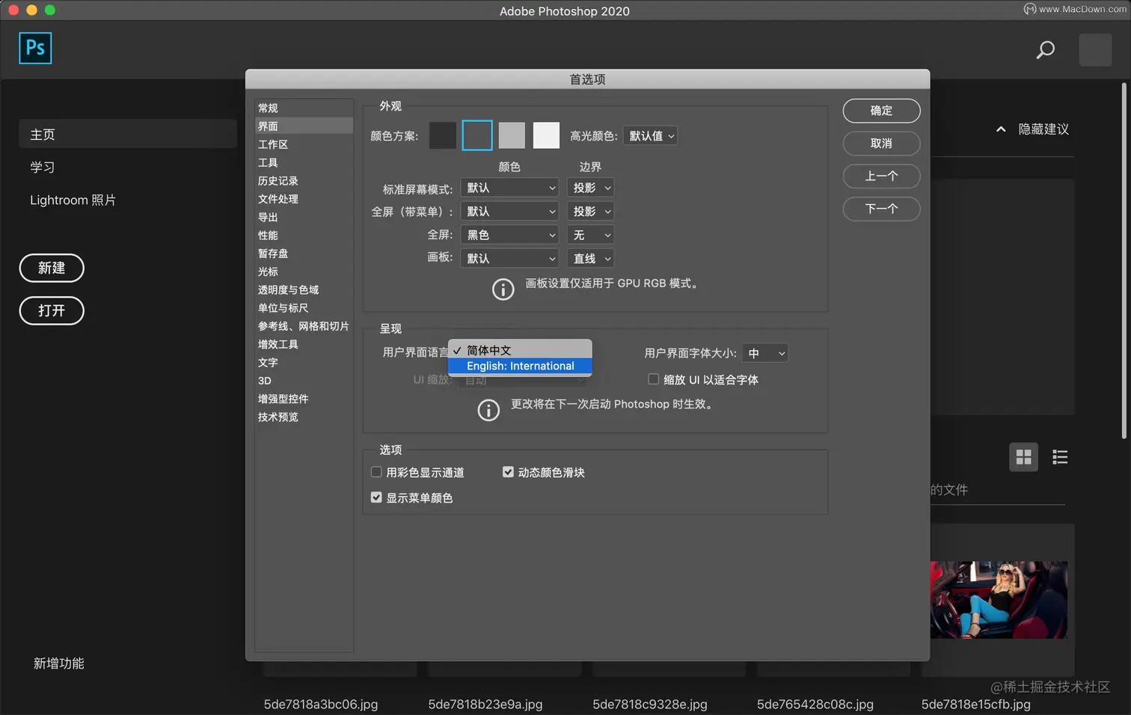Screen dimensions: 1131x715
Task: Click the info icon beside restart notice
Action: (x=488, y=410)
